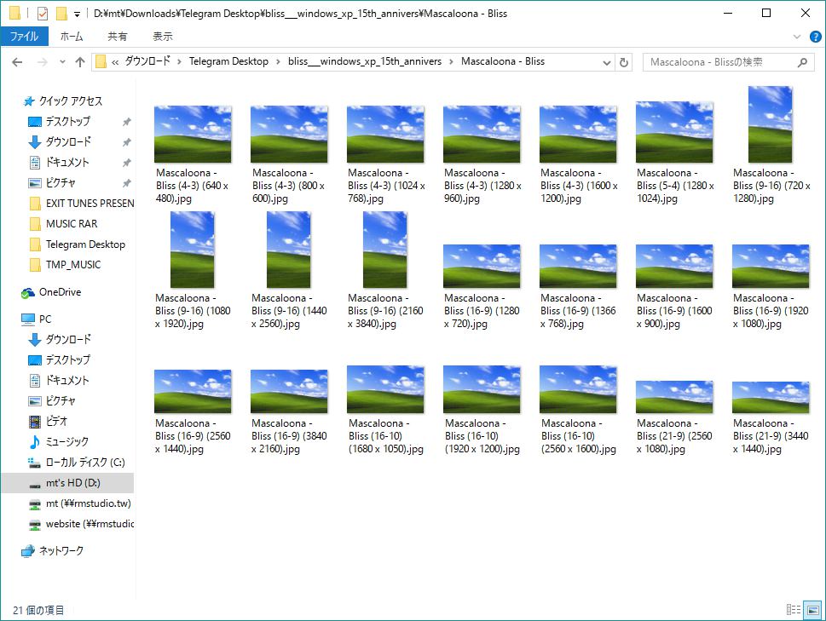
Task: Open ビデオ under PC
Action: point(56,421)
